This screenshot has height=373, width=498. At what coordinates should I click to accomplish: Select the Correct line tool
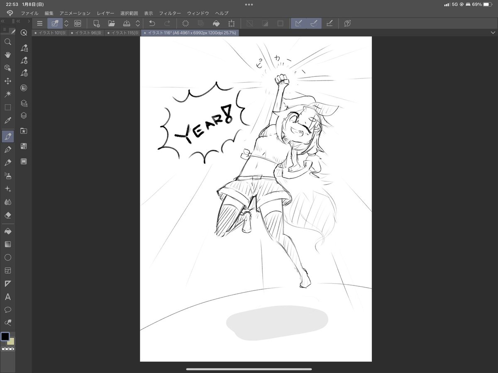point(7,322)
